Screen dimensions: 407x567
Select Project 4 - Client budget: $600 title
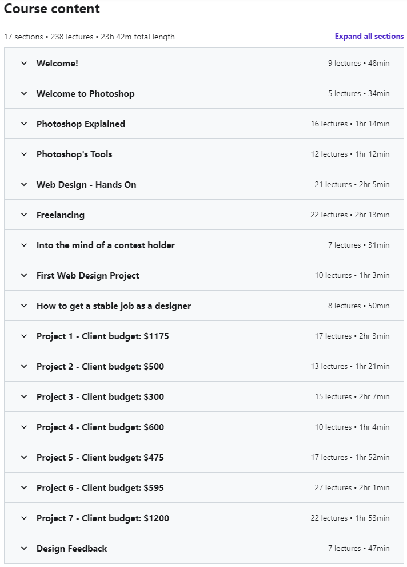(x=100, y=427)
